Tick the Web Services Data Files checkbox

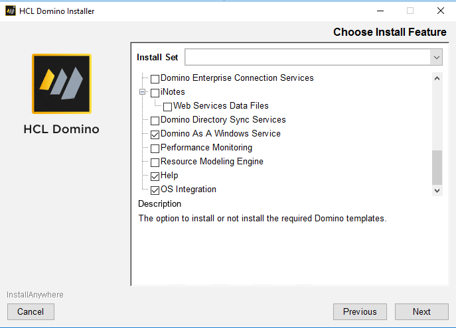(x=167, y=107)
